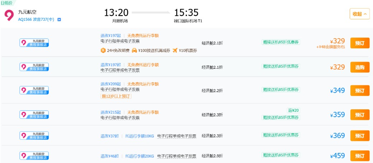The height and width of the screenshot is (163, 373).
Task: Open store logo in ¥329 选购 row
Action: click(x=34, y=67)
